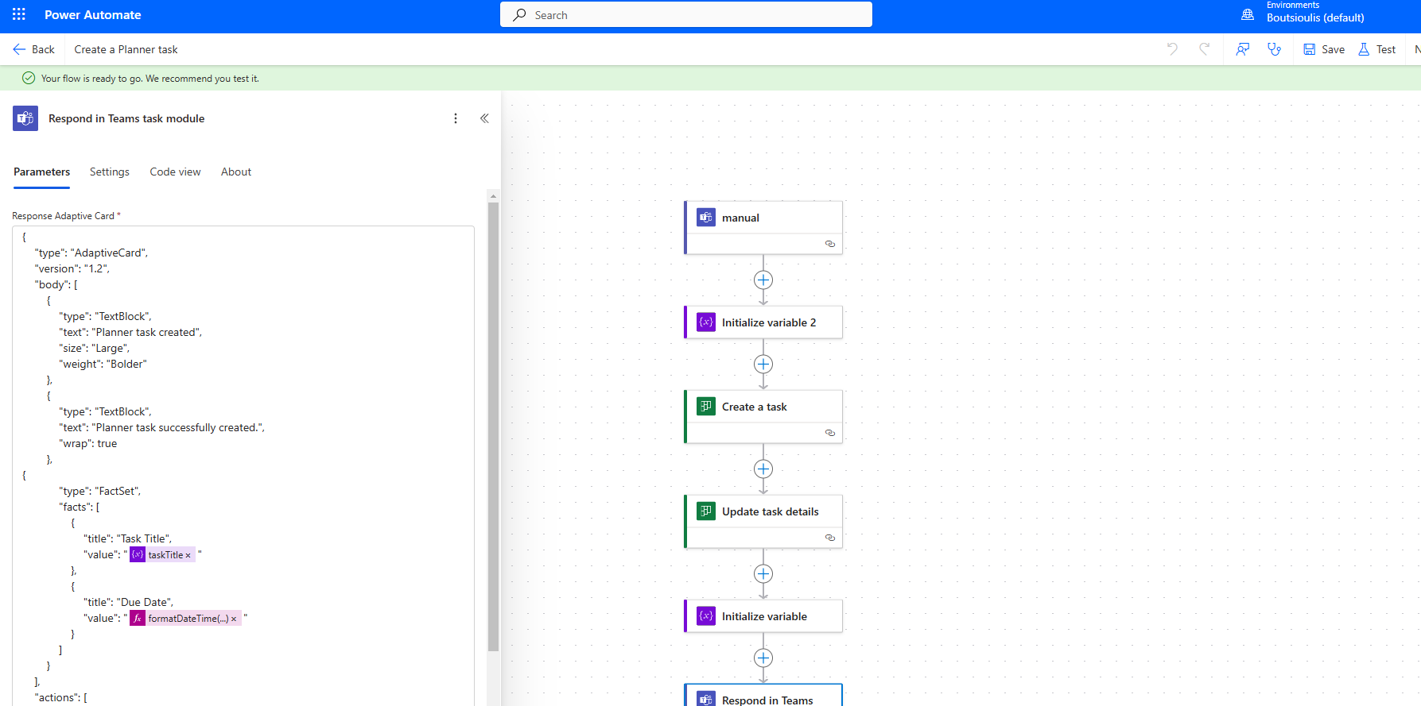
Task: Switch to the Settings tab
Action: [110, 172]
